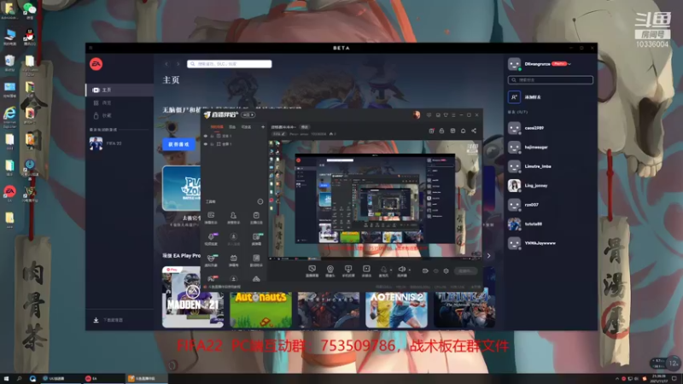Open bear-face virtual toolbox tool

212,260
